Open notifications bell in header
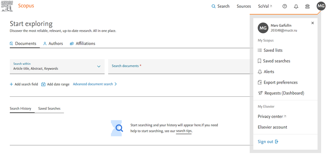 pyautogui.click(x=296, y=7)
